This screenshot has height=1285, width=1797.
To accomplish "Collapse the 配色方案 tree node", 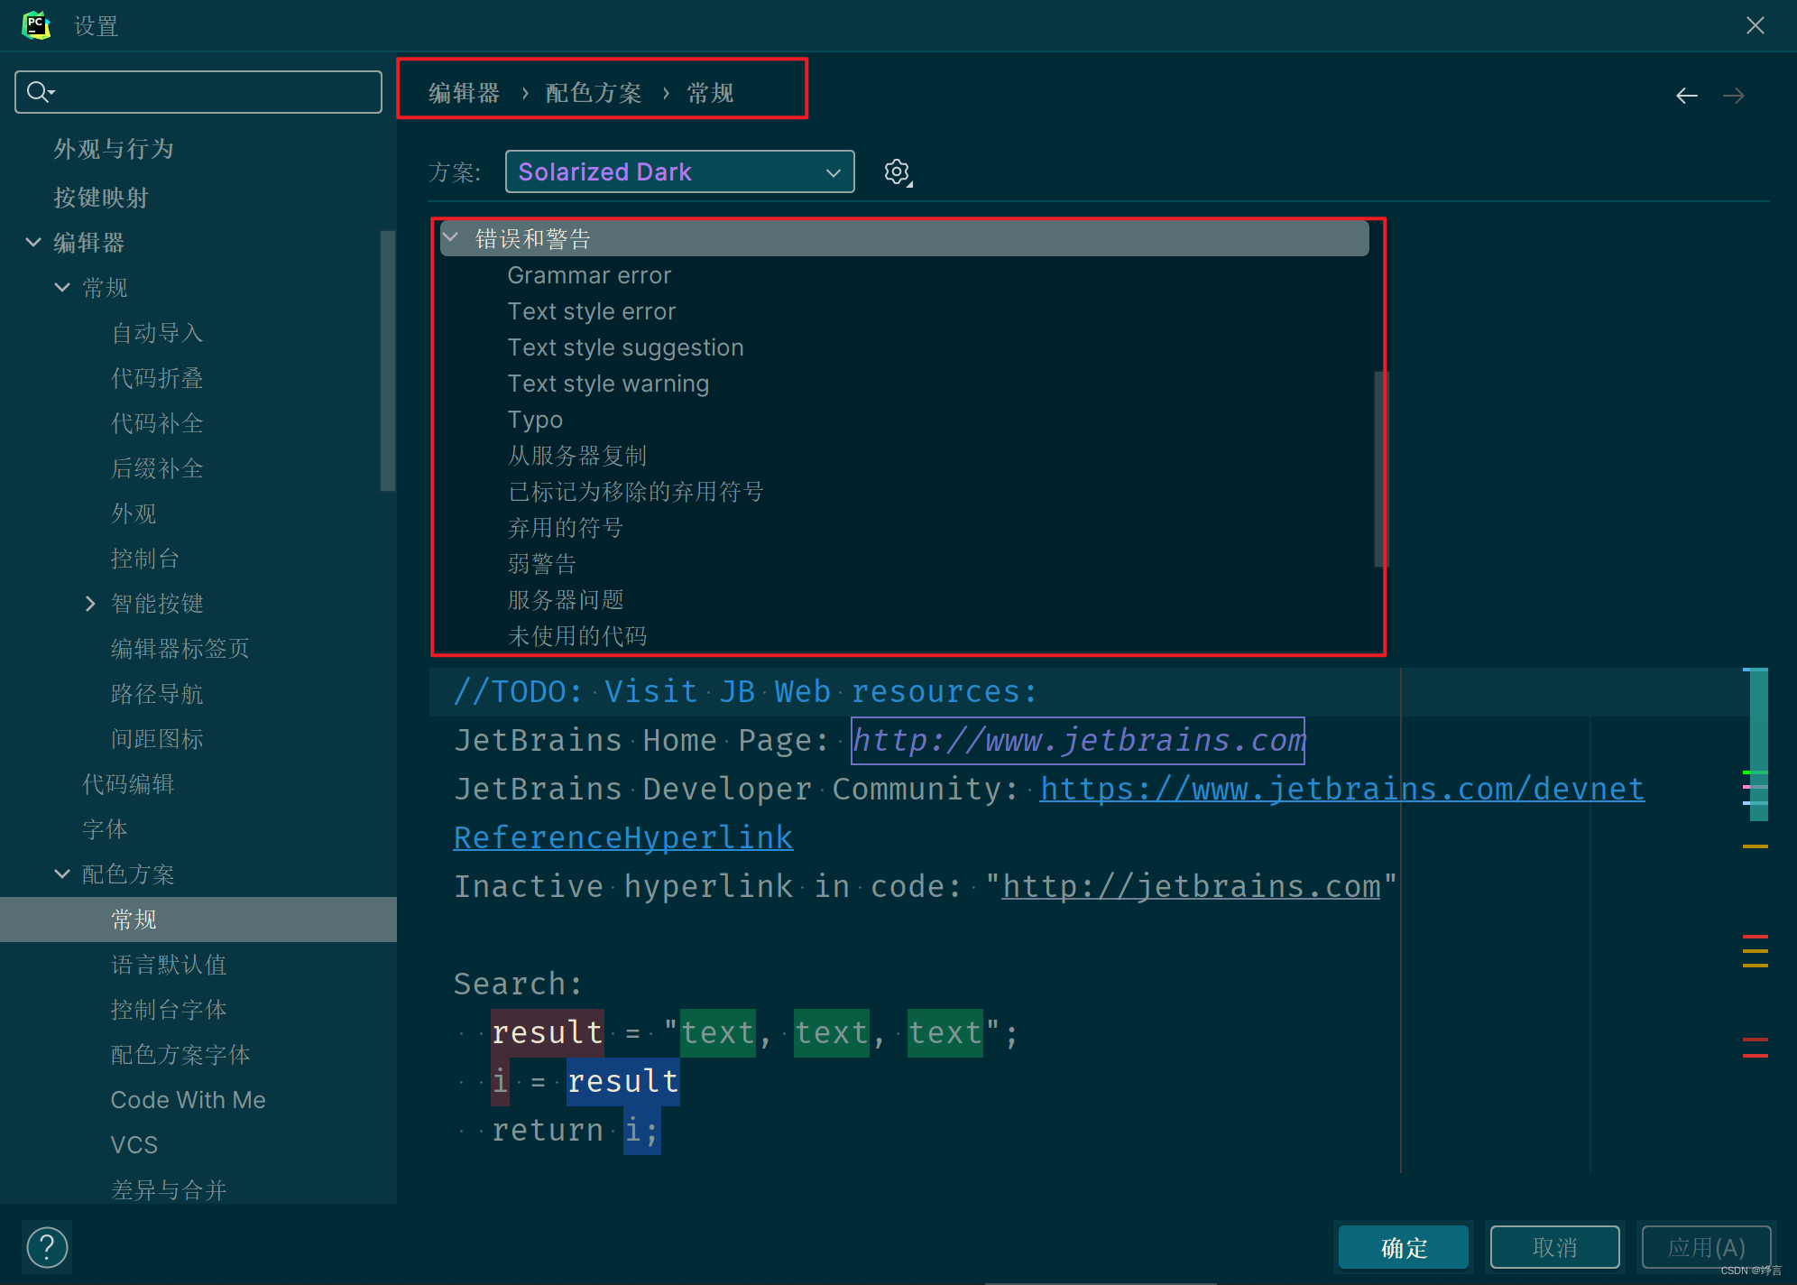I will point(62,874).
